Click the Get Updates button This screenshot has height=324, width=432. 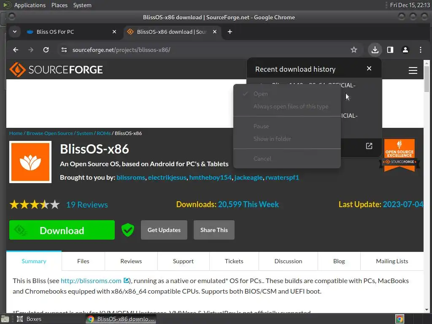click(164, 230)
